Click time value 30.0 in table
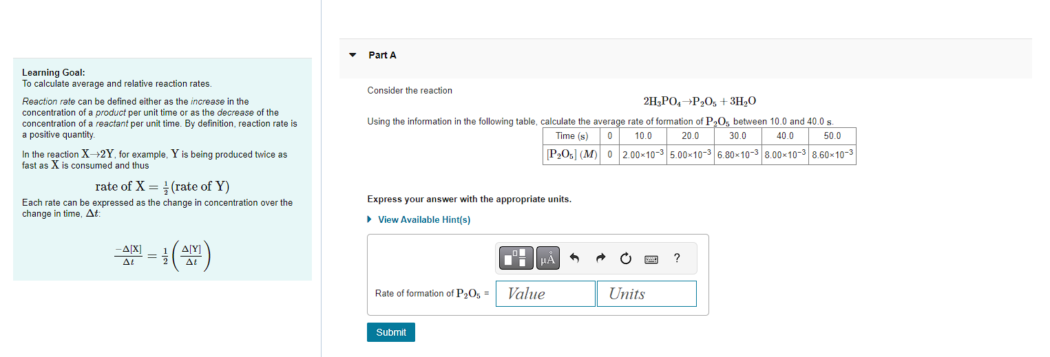This screenshot has height=357, width=1050. click(x=738, y=136)
